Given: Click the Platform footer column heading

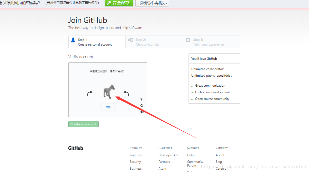Looking at the screenshot, I should point(165,148).
